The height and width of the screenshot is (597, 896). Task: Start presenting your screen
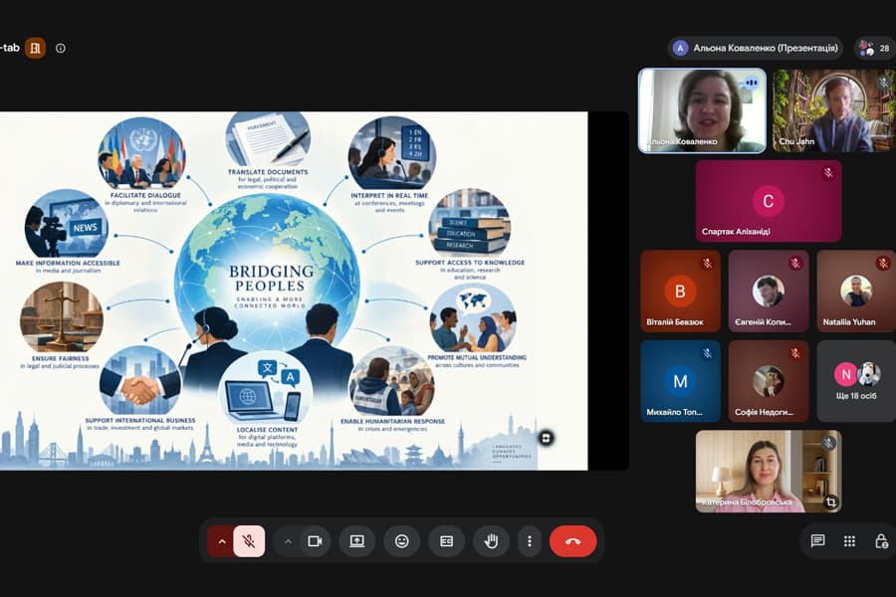click(357, 541)
